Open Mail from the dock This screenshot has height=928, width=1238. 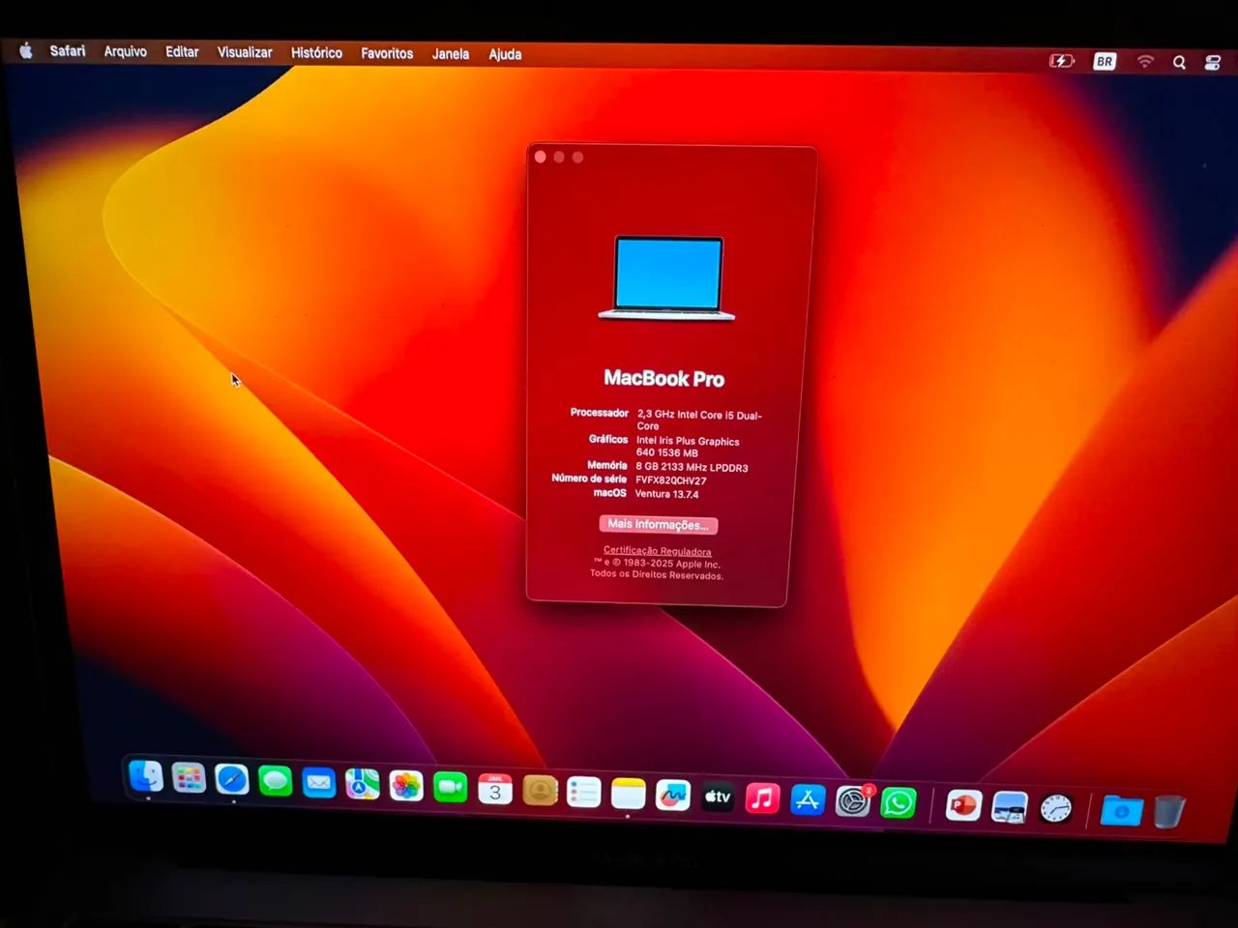[x=318, y=783]
